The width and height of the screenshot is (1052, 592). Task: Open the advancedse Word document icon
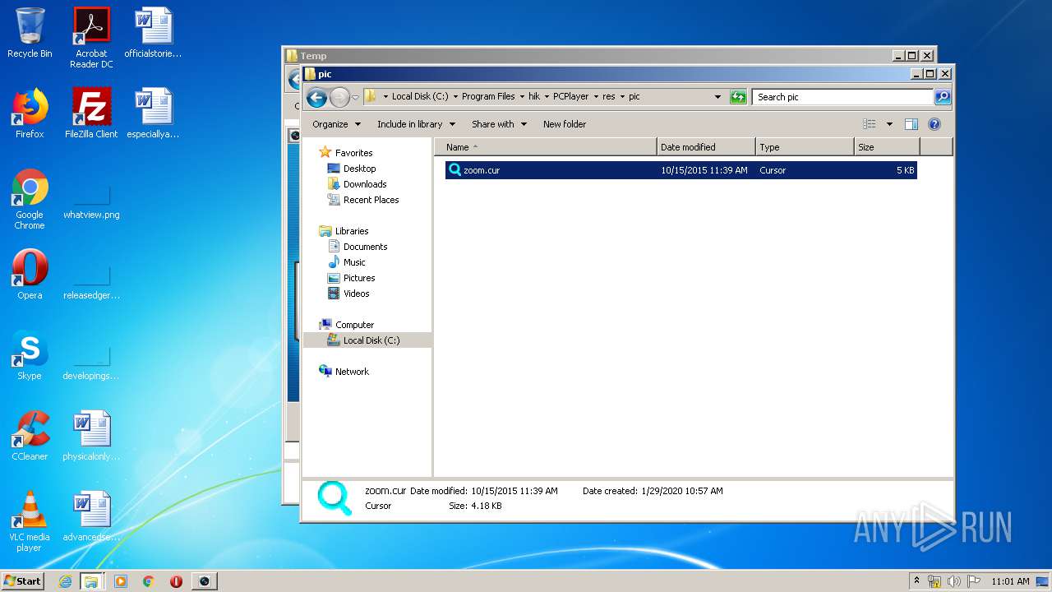(91, 516)
